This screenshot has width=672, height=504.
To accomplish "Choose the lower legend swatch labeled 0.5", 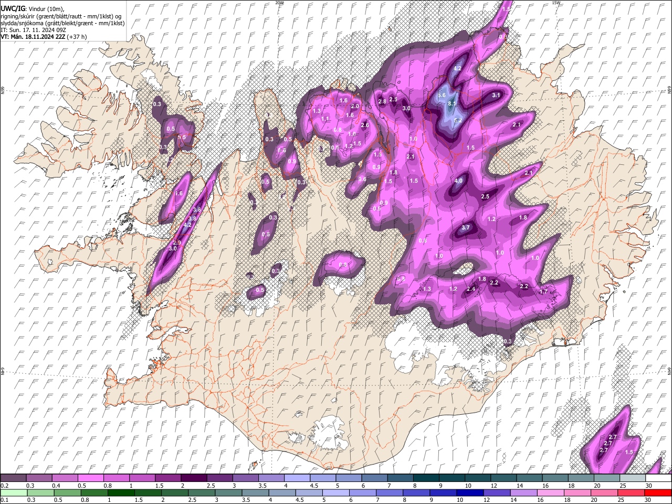I will [67, 492].
